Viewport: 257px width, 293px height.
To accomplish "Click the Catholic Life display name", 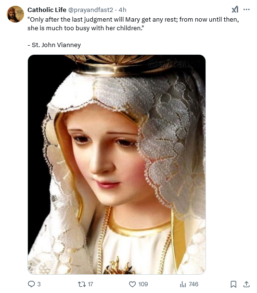I will (47, 10).
